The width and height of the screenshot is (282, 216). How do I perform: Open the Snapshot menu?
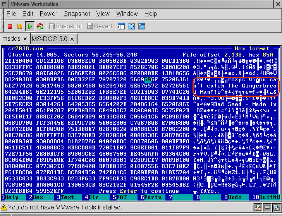pos(77,14)
